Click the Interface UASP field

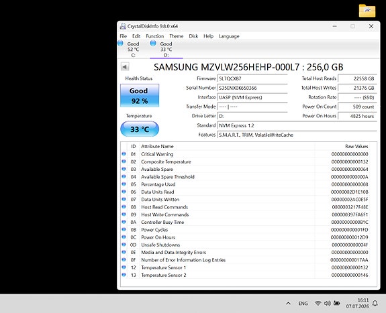pyautogui.click(x=252, y=97)
